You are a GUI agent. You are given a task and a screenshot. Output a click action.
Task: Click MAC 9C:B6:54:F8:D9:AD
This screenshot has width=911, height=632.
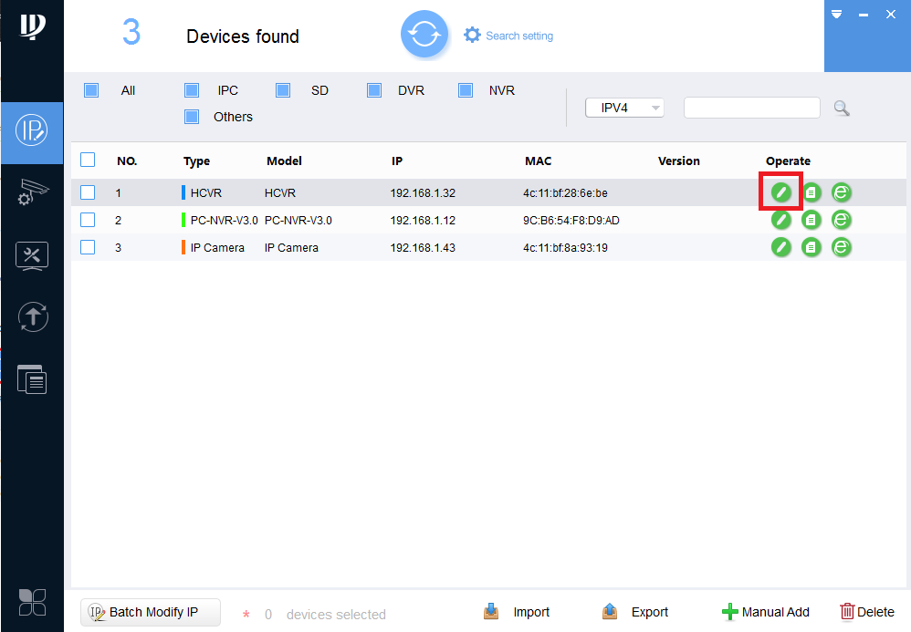[x=571, y=221]
